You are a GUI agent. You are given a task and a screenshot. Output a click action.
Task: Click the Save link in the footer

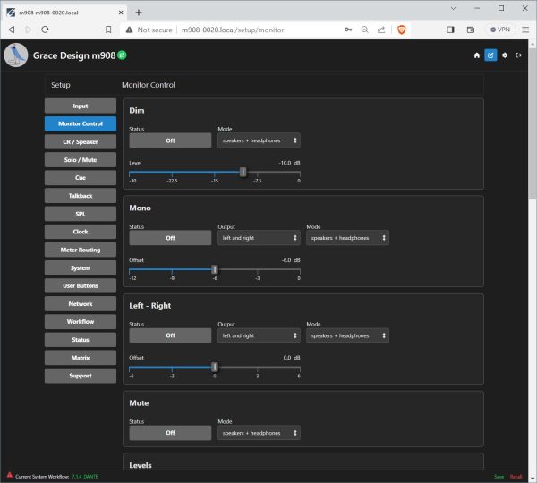pyautogui.click(x=499, y=476)
